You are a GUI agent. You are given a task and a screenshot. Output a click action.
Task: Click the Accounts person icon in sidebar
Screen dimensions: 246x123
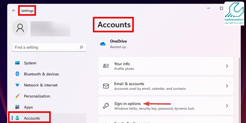click(18, 118)
